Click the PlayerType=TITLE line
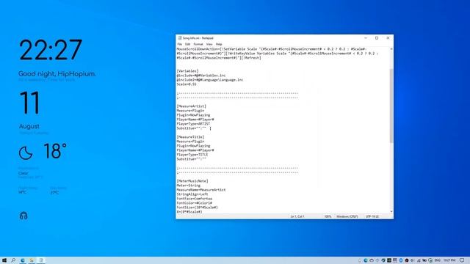 [192, 155]
